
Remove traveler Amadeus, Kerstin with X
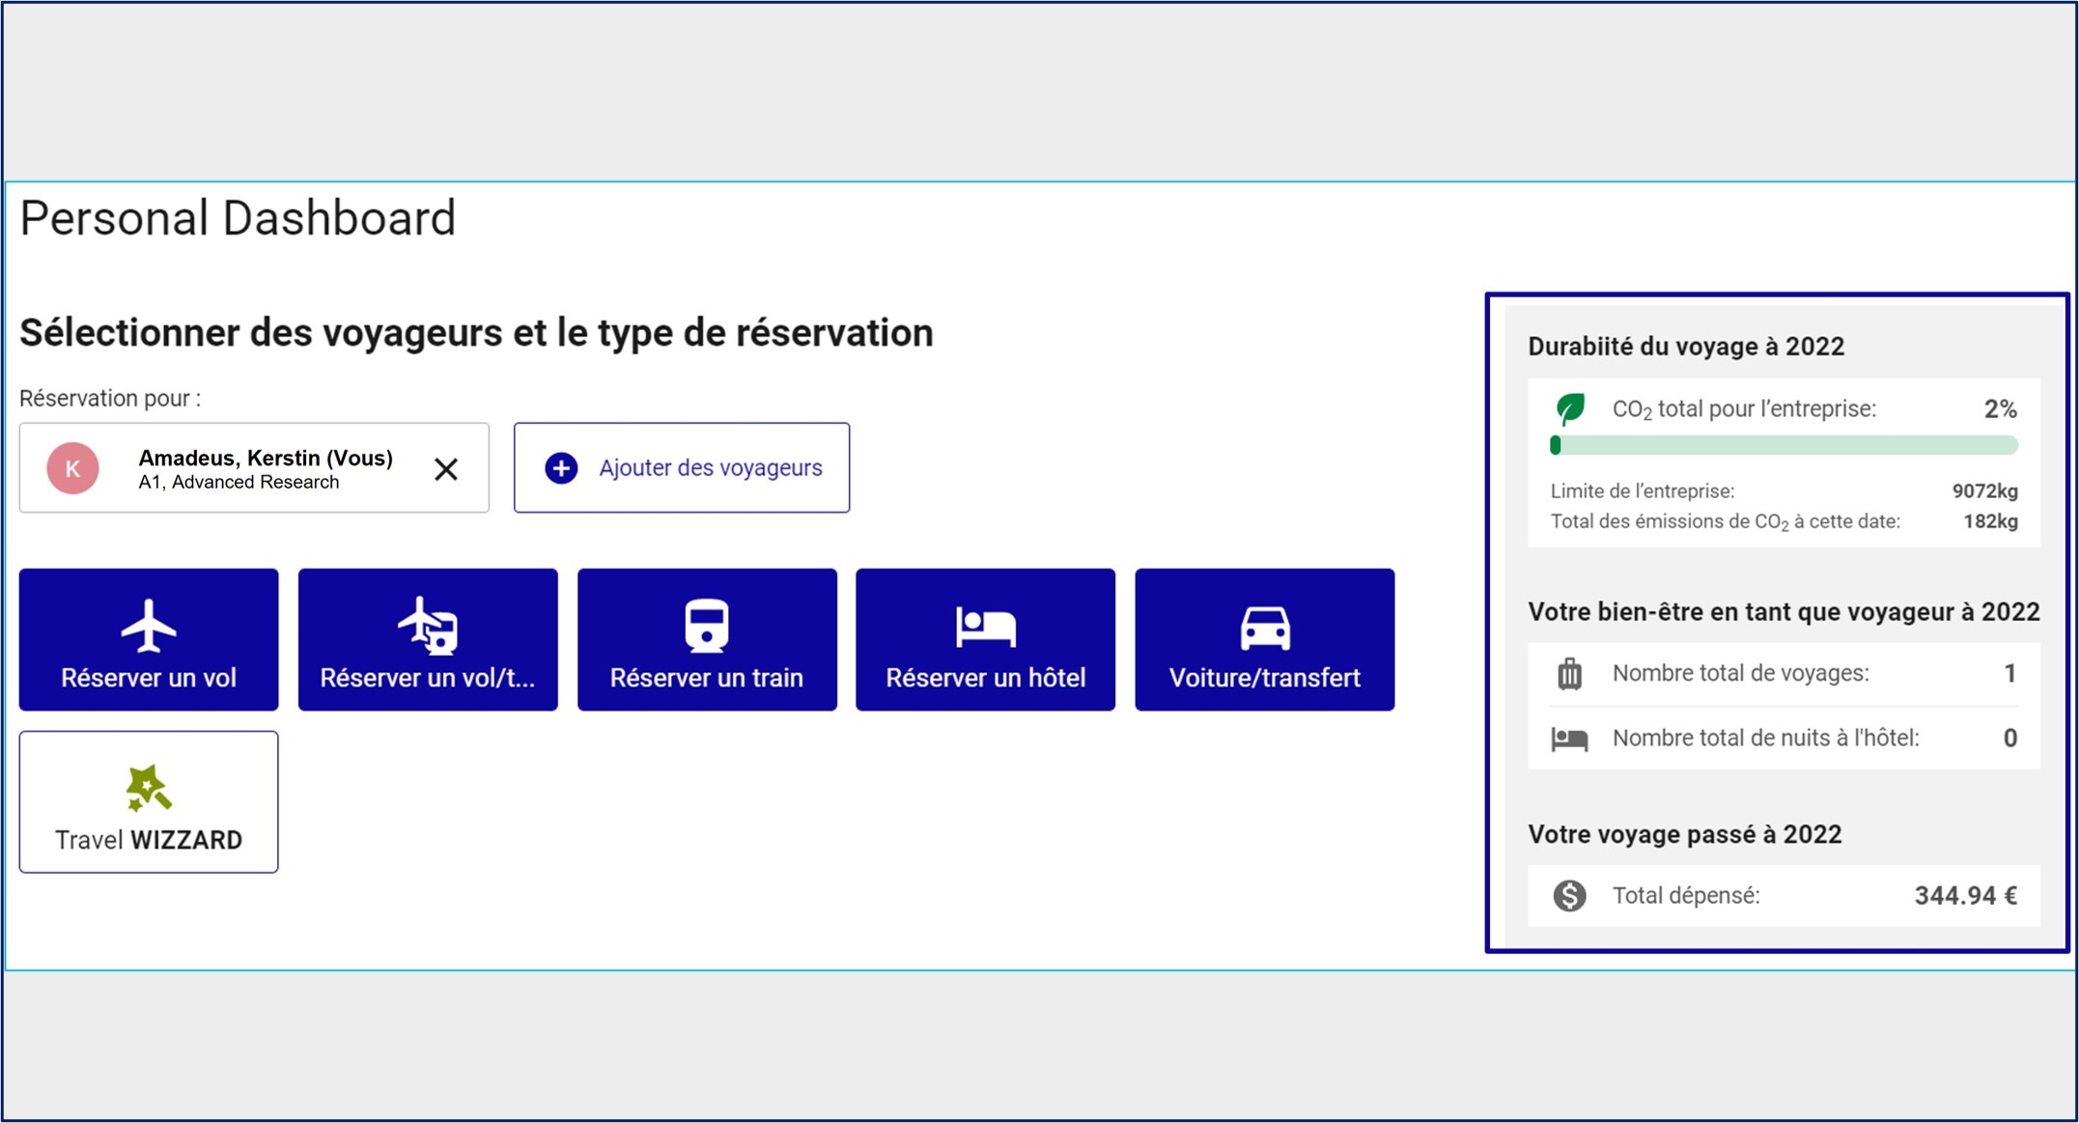446,469
